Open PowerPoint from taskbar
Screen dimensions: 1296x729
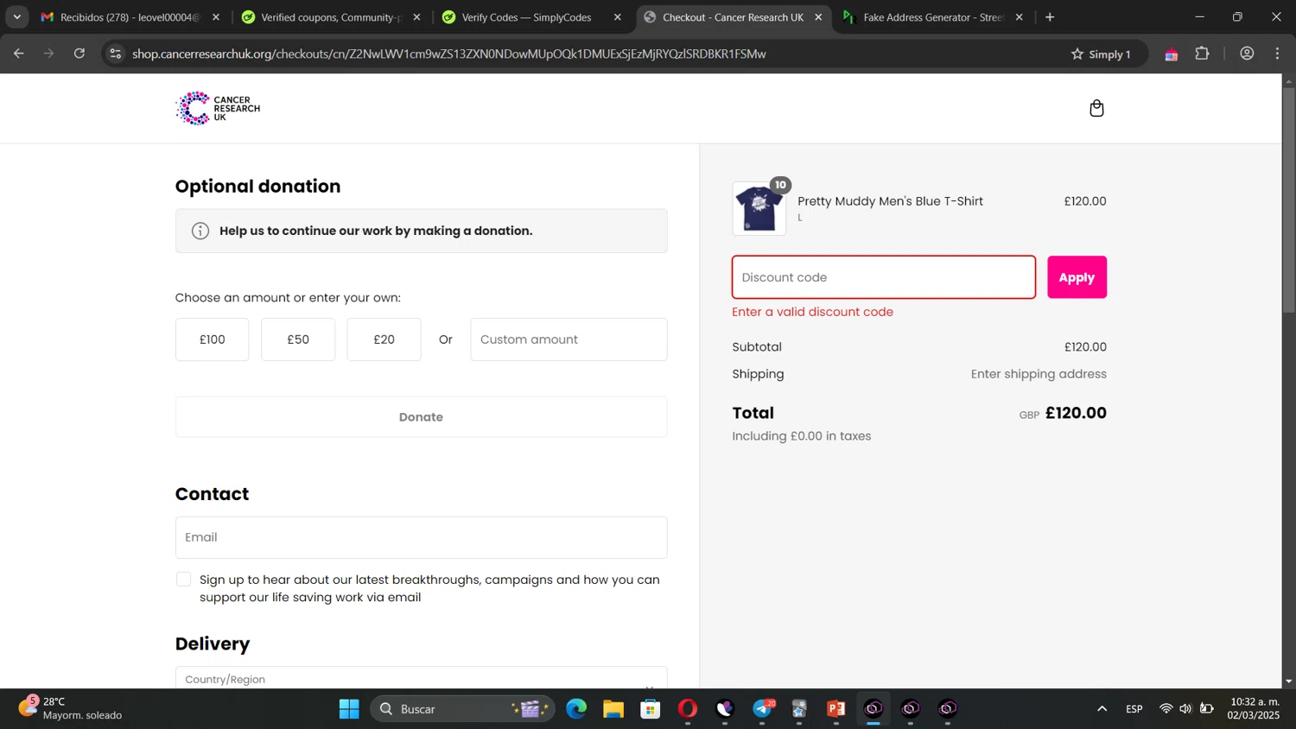pos(836,709)
